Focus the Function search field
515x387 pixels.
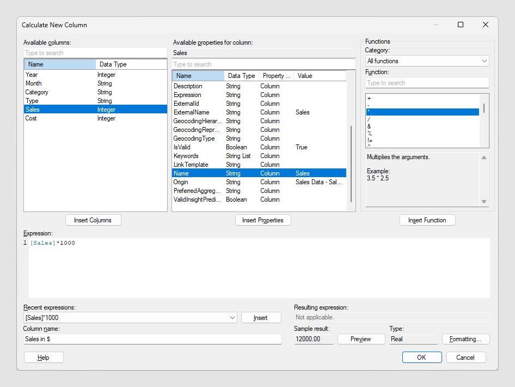[427, 83]
